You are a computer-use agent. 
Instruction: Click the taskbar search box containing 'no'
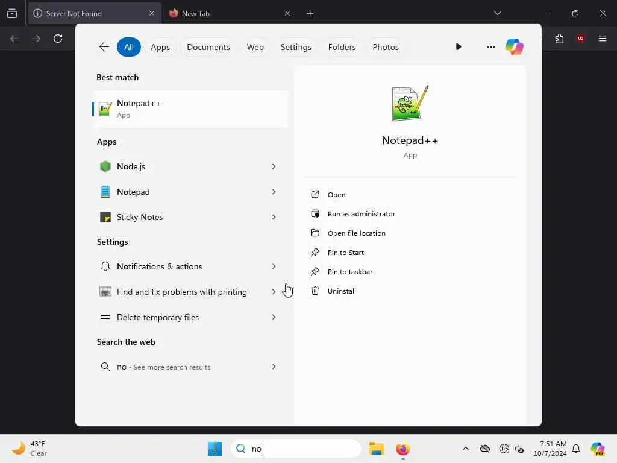pos(296,449)
